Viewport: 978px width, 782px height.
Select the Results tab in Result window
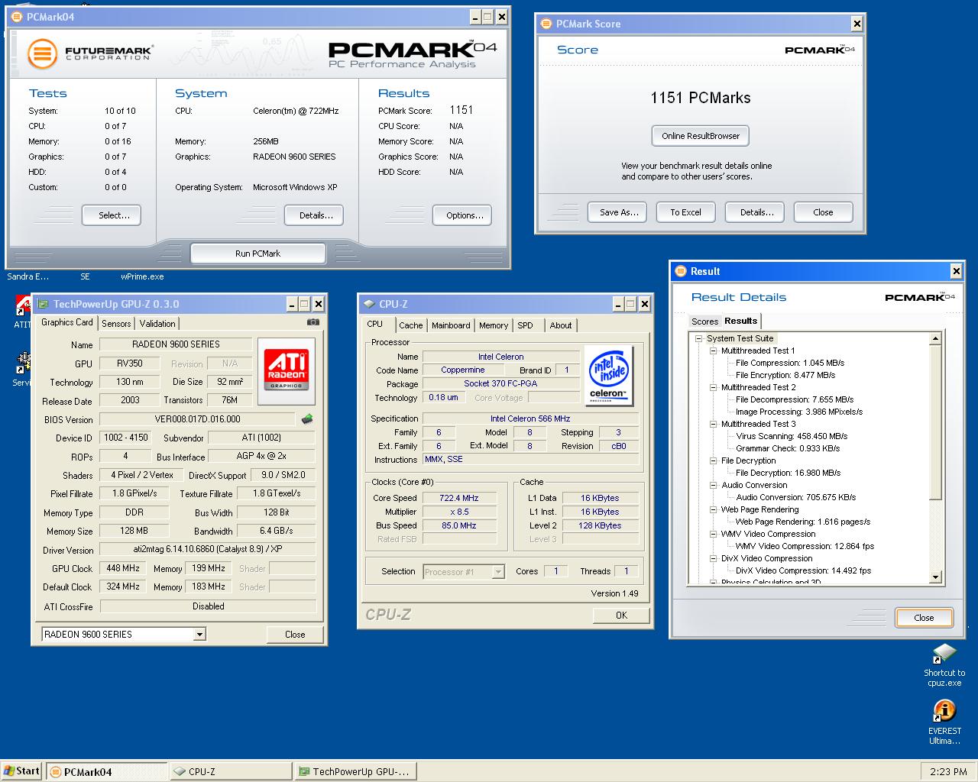[x=740, y=321]
